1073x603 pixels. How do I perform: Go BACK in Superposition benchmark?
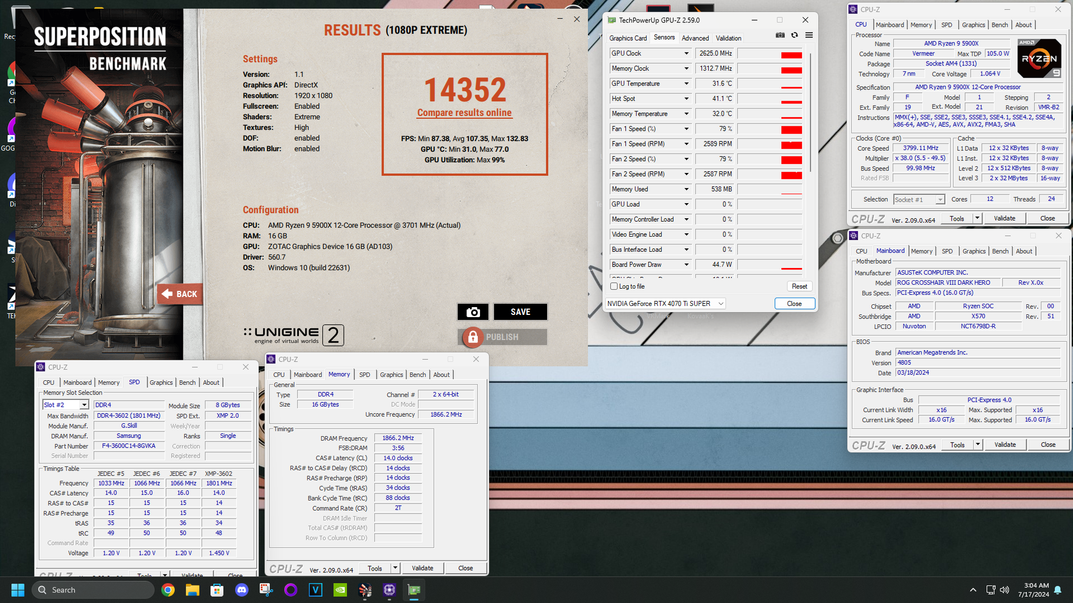pyautogui.click(x=179, y=294)
